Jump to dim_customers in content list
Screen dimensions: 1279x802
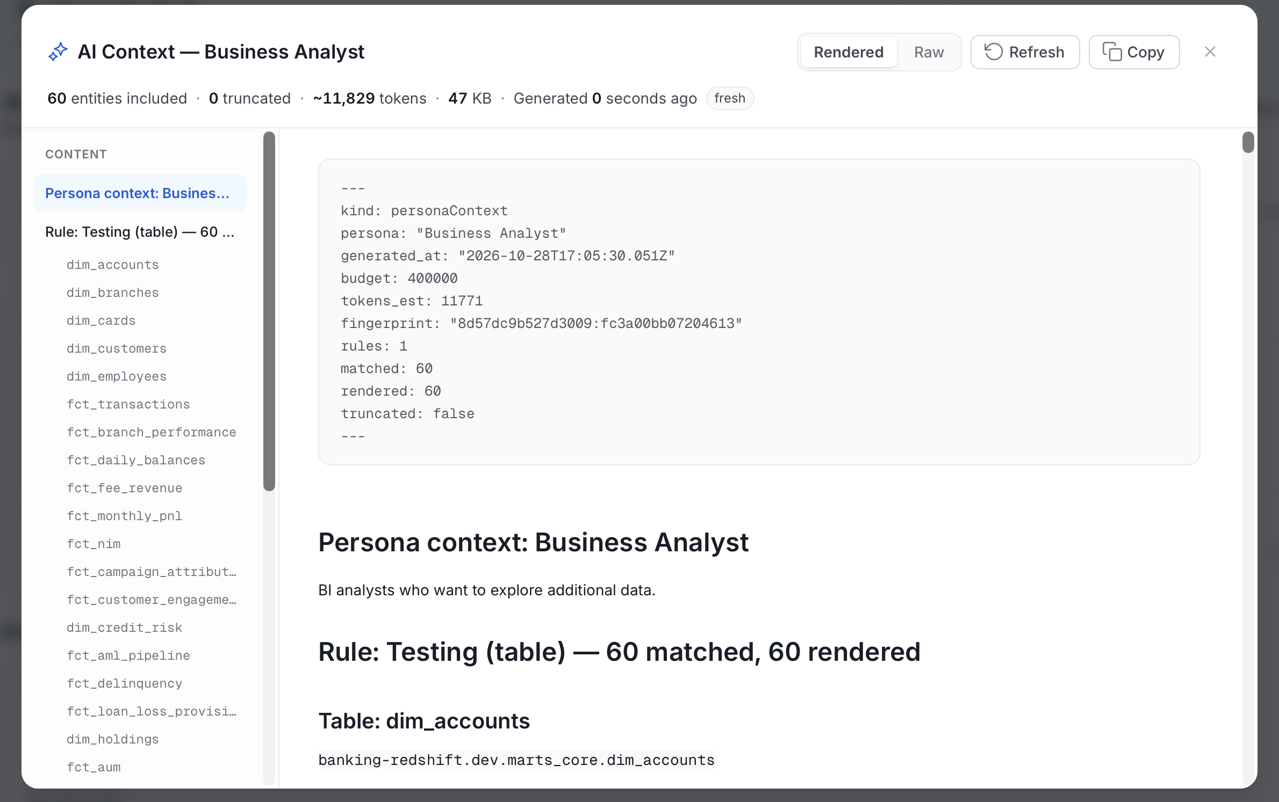116,348
